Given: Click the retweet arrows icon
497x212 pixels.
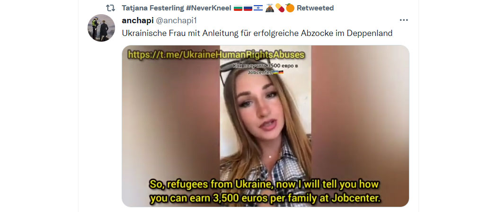Looking at the screenshot, I should 110,8.
